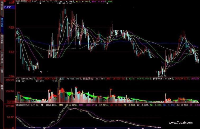200x129 pixels.
Task: Click the green MA4 label
Action: (x=110, y=2)
